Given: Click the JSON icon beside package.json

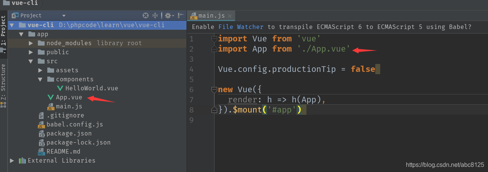Looking at the screenshot, I should 41,134.
